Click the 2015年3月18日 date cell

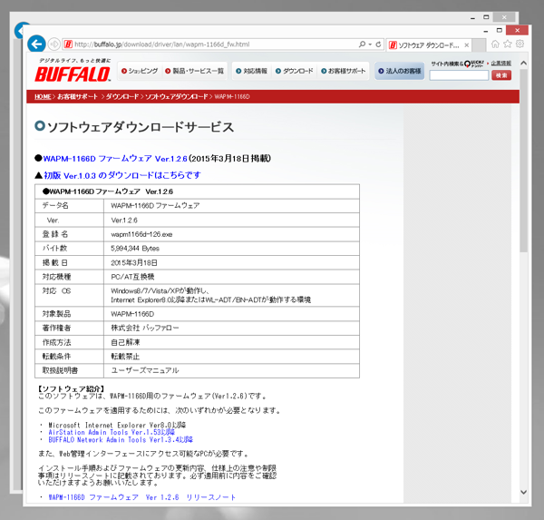(x=231, y=262)
